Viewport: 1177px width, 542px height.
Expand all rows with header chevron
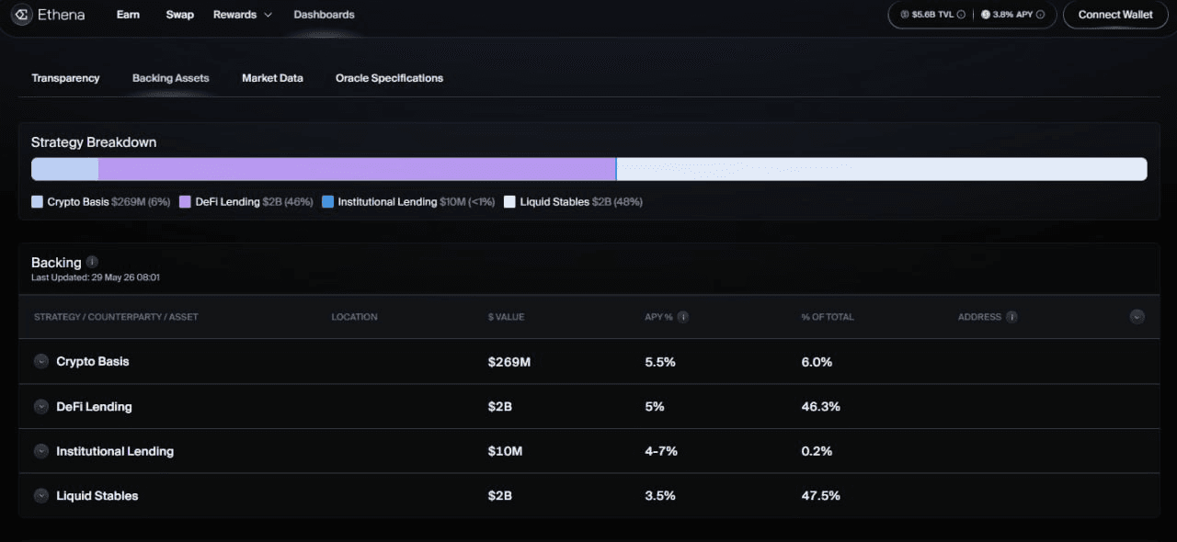click(x=1137, y=317)
